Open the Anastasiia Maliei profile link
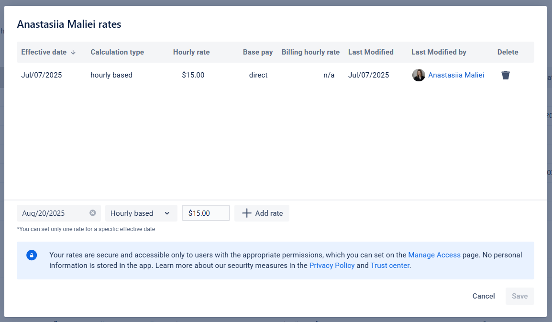This screenshot has height=322, width=552. pos(456,75)
